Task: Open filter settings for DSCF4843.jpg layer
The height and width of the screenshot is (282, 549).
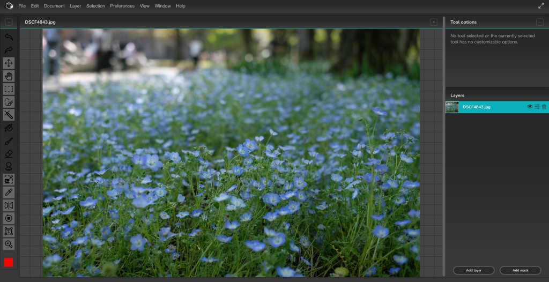Action: point(537,107)
